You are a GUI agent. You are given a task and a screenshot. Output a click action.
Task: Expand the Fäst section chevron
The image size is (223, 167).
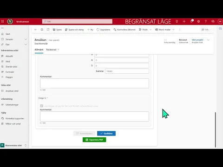point(26,45)
